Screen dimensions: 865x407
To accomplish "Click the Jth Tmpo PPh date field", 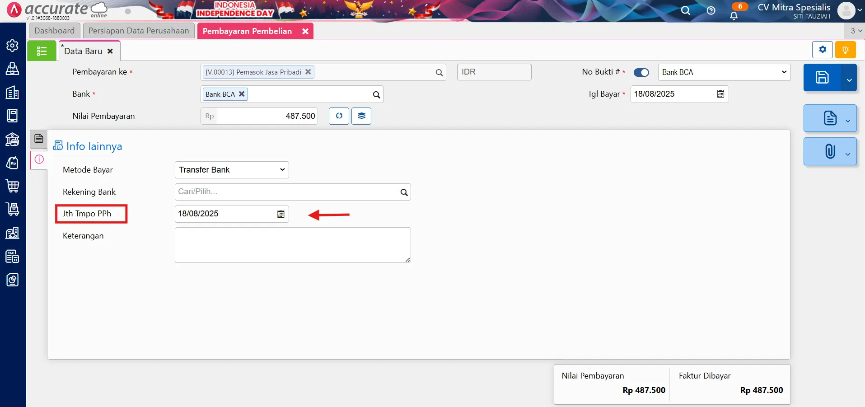I will 232,214.
